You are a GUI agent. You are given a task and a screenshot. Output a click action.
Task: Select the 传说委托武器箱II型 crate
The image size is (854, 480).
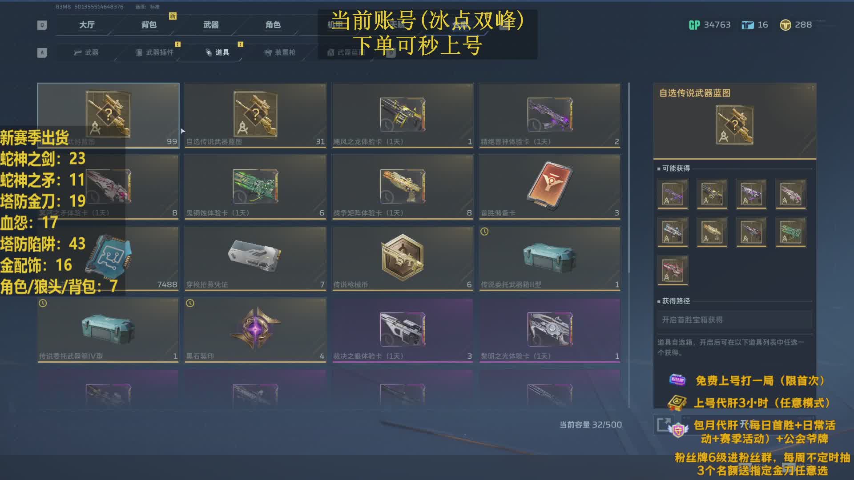click(x=549, y=258)
